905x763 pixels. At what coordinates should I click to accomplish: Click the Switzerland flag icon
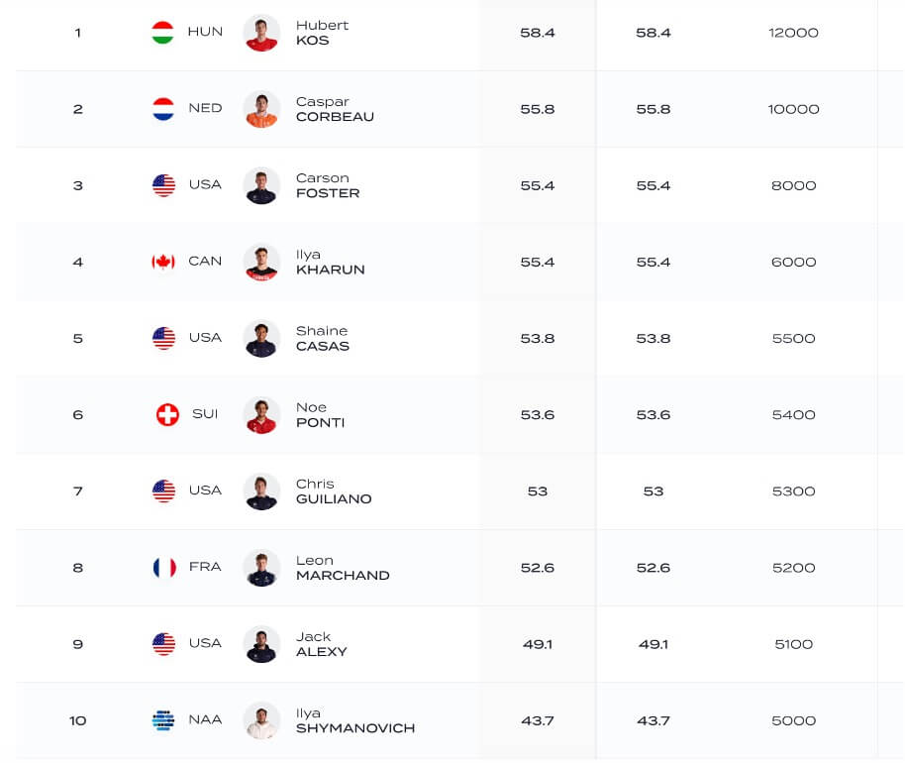tap(167, 414)
